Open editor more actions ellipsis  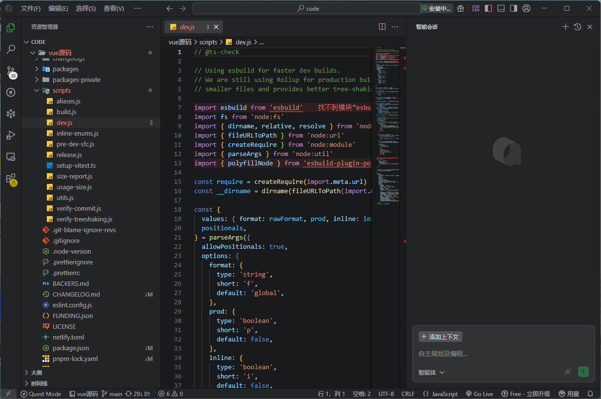tap(395, 27)
